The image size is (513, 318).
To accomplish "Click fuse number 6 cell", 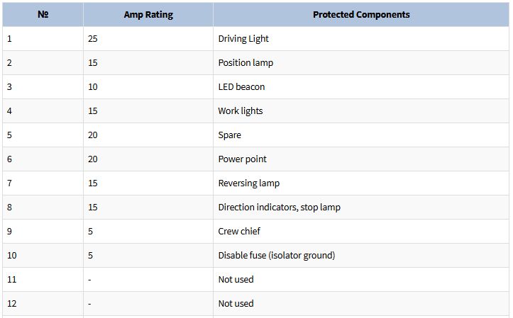I will tap(10, 159).
